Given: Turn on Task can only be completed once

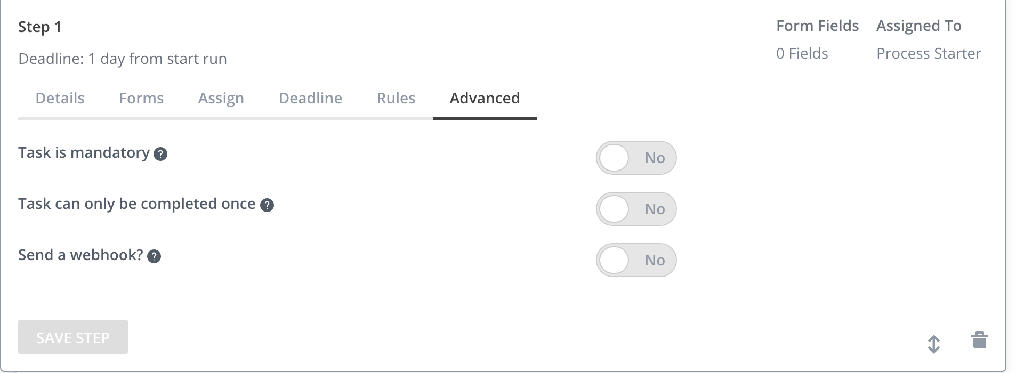Looking at the screenshot, I should (636, 209).
